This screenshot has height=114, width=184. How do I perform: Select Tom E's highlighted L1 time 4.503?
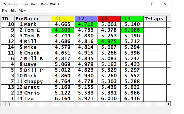[63, 30]
